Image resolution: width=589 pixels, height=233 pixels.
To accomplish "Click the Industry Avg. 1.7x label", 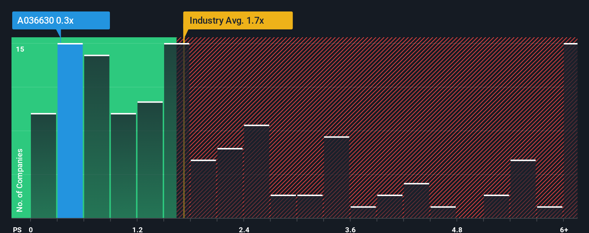I will click(238, 20).
